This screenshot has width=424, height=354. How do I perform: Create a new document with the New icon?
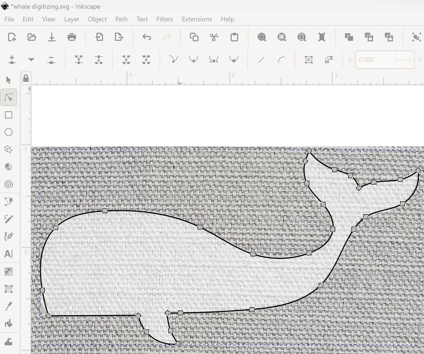pos(12,37)
